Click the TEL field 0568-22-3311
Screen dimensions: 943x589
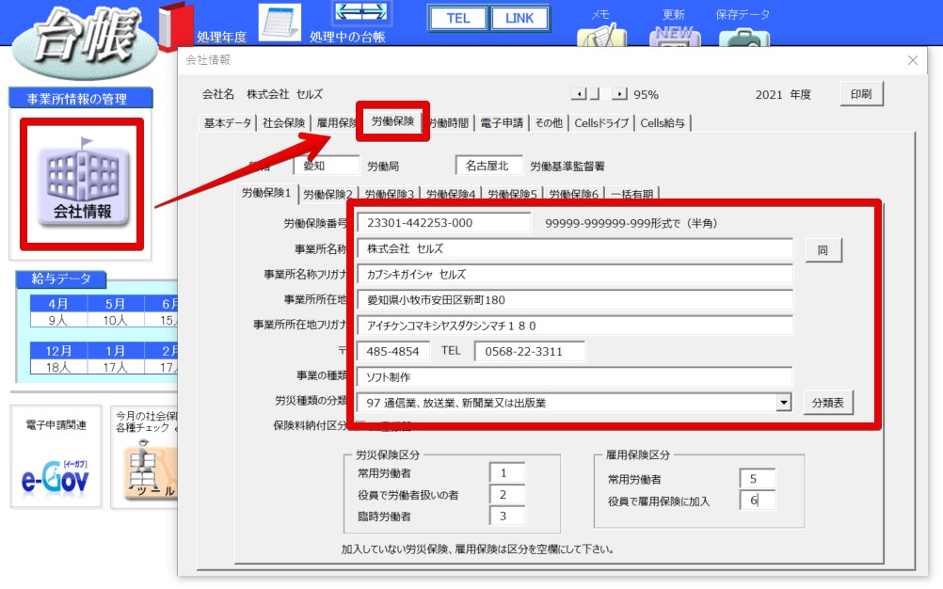[x=529, y=352]
